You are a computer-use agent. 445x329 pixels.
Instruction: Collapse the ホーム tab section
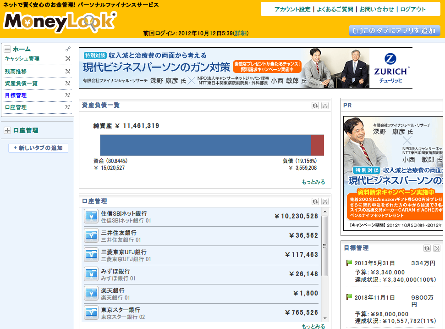coord(7,49)
